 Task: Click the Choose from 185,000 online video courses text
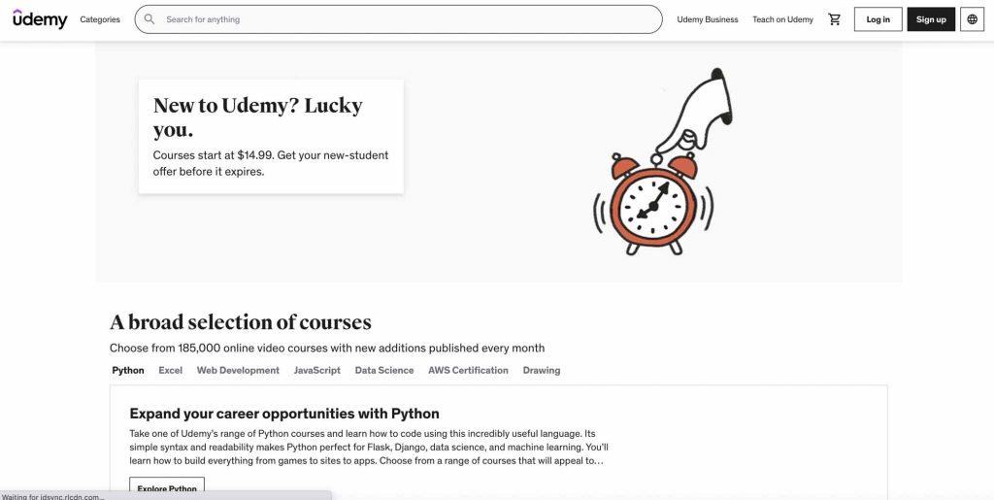tap(327, 348)
